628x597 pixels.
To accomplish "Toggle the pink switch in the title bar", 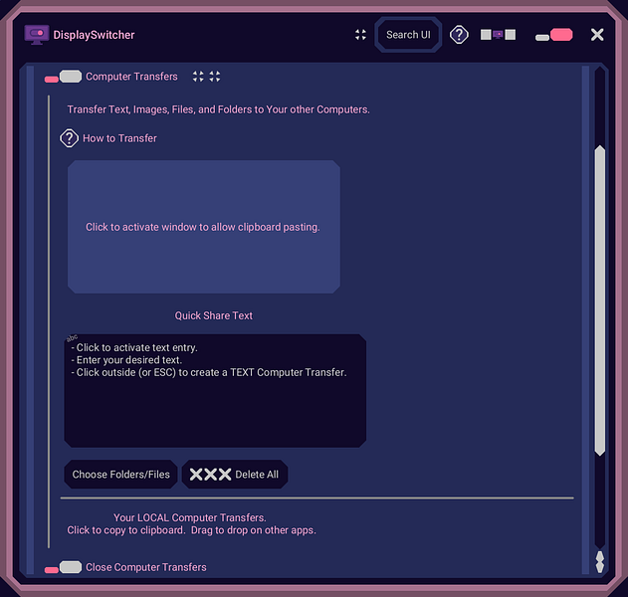I will (554, 35).
